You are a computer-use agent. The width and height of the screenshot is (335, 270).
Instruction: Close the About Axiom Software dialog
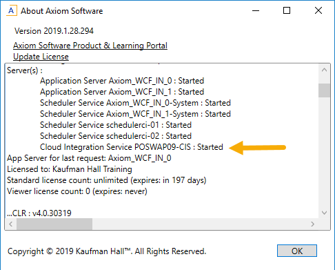click(x=318, y=10)
